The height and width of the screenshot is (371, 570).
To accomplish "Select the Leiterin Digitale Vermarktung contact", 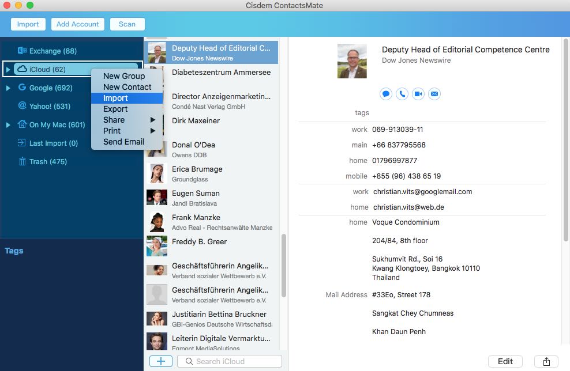I will (x=211, y=342).
